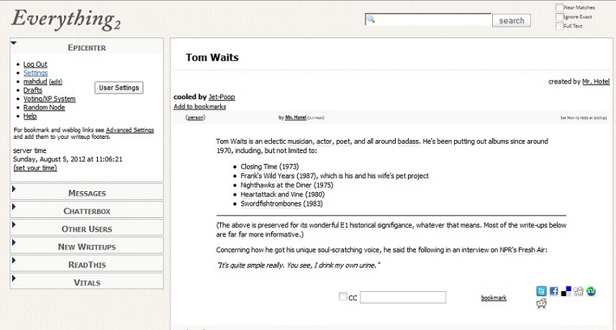Expand the Messages panel

pos(14,189)
